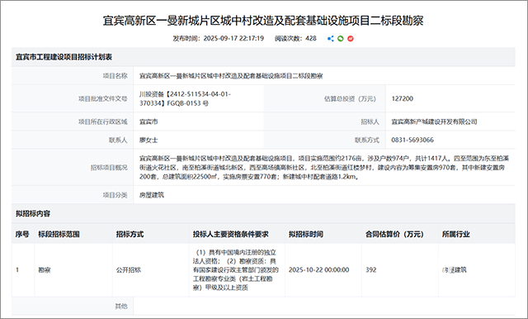Select the investment value 127200
This screenshot has width=528, height=319.
[403, 99]
